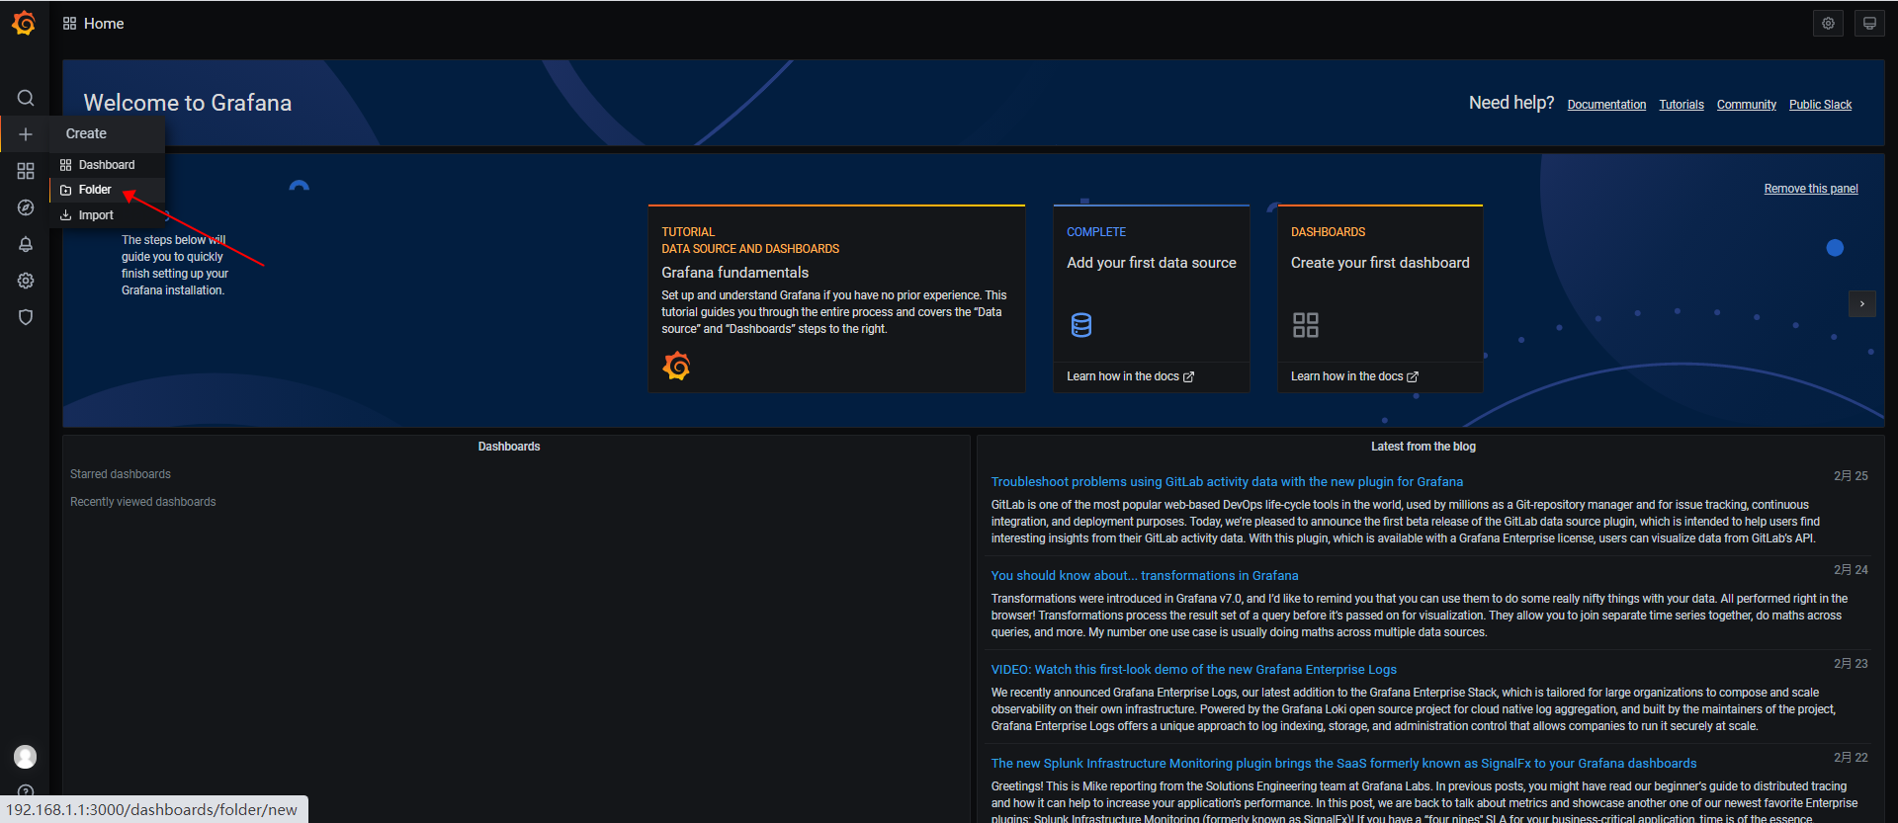Click the 2月 25 blog date
This screenshot has height=823, width=1898.
click(x=1851, y=476)
